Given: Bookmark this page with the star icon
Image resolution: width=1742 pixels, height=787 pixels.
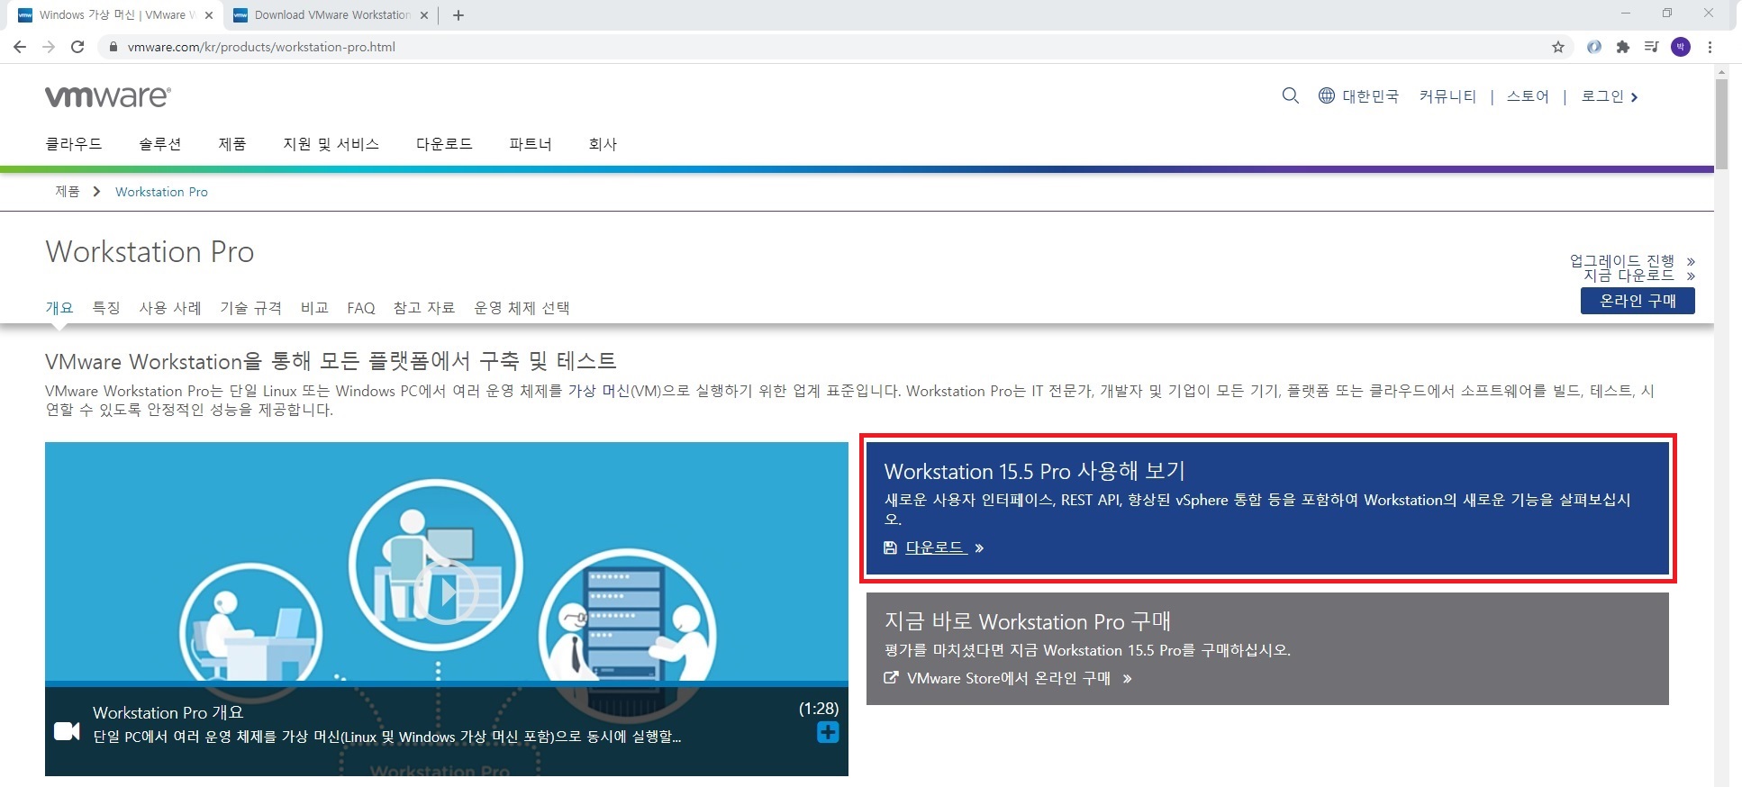Looking at the screenshot, I should (1558, 47).
